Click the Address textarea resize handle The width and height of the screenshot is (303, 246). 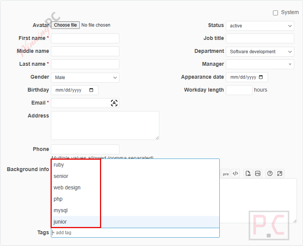[x=157, y=138]
